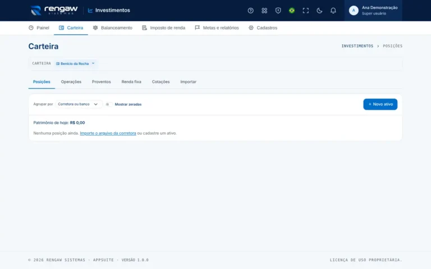Open the apps grid icon
Viewport: 431px width, 269px height.
(x=264, y=11)
